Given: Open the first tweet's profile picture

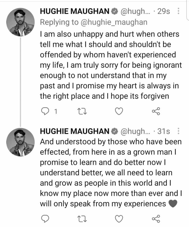Looking at the screenshot, I should pos(20,22).
